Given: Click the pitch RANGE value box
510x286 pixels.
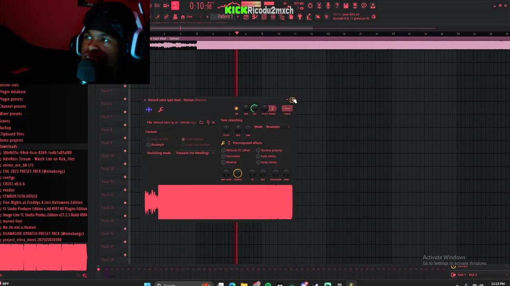Looking at the screenshot, I should [x=273, y=108].
